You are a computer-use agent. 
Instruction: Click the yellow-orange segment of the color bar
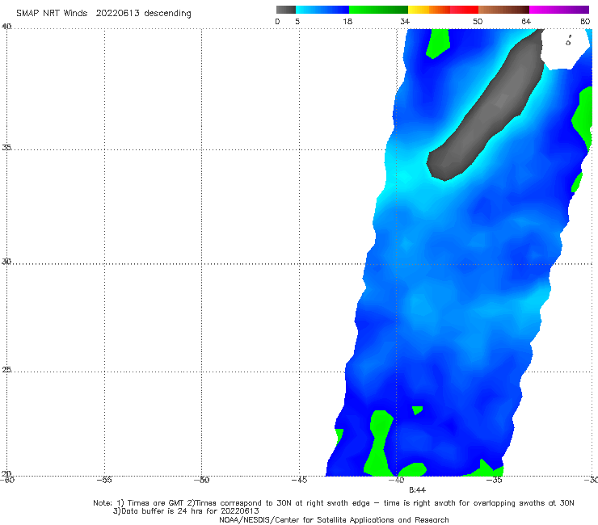tap(429, 10)
